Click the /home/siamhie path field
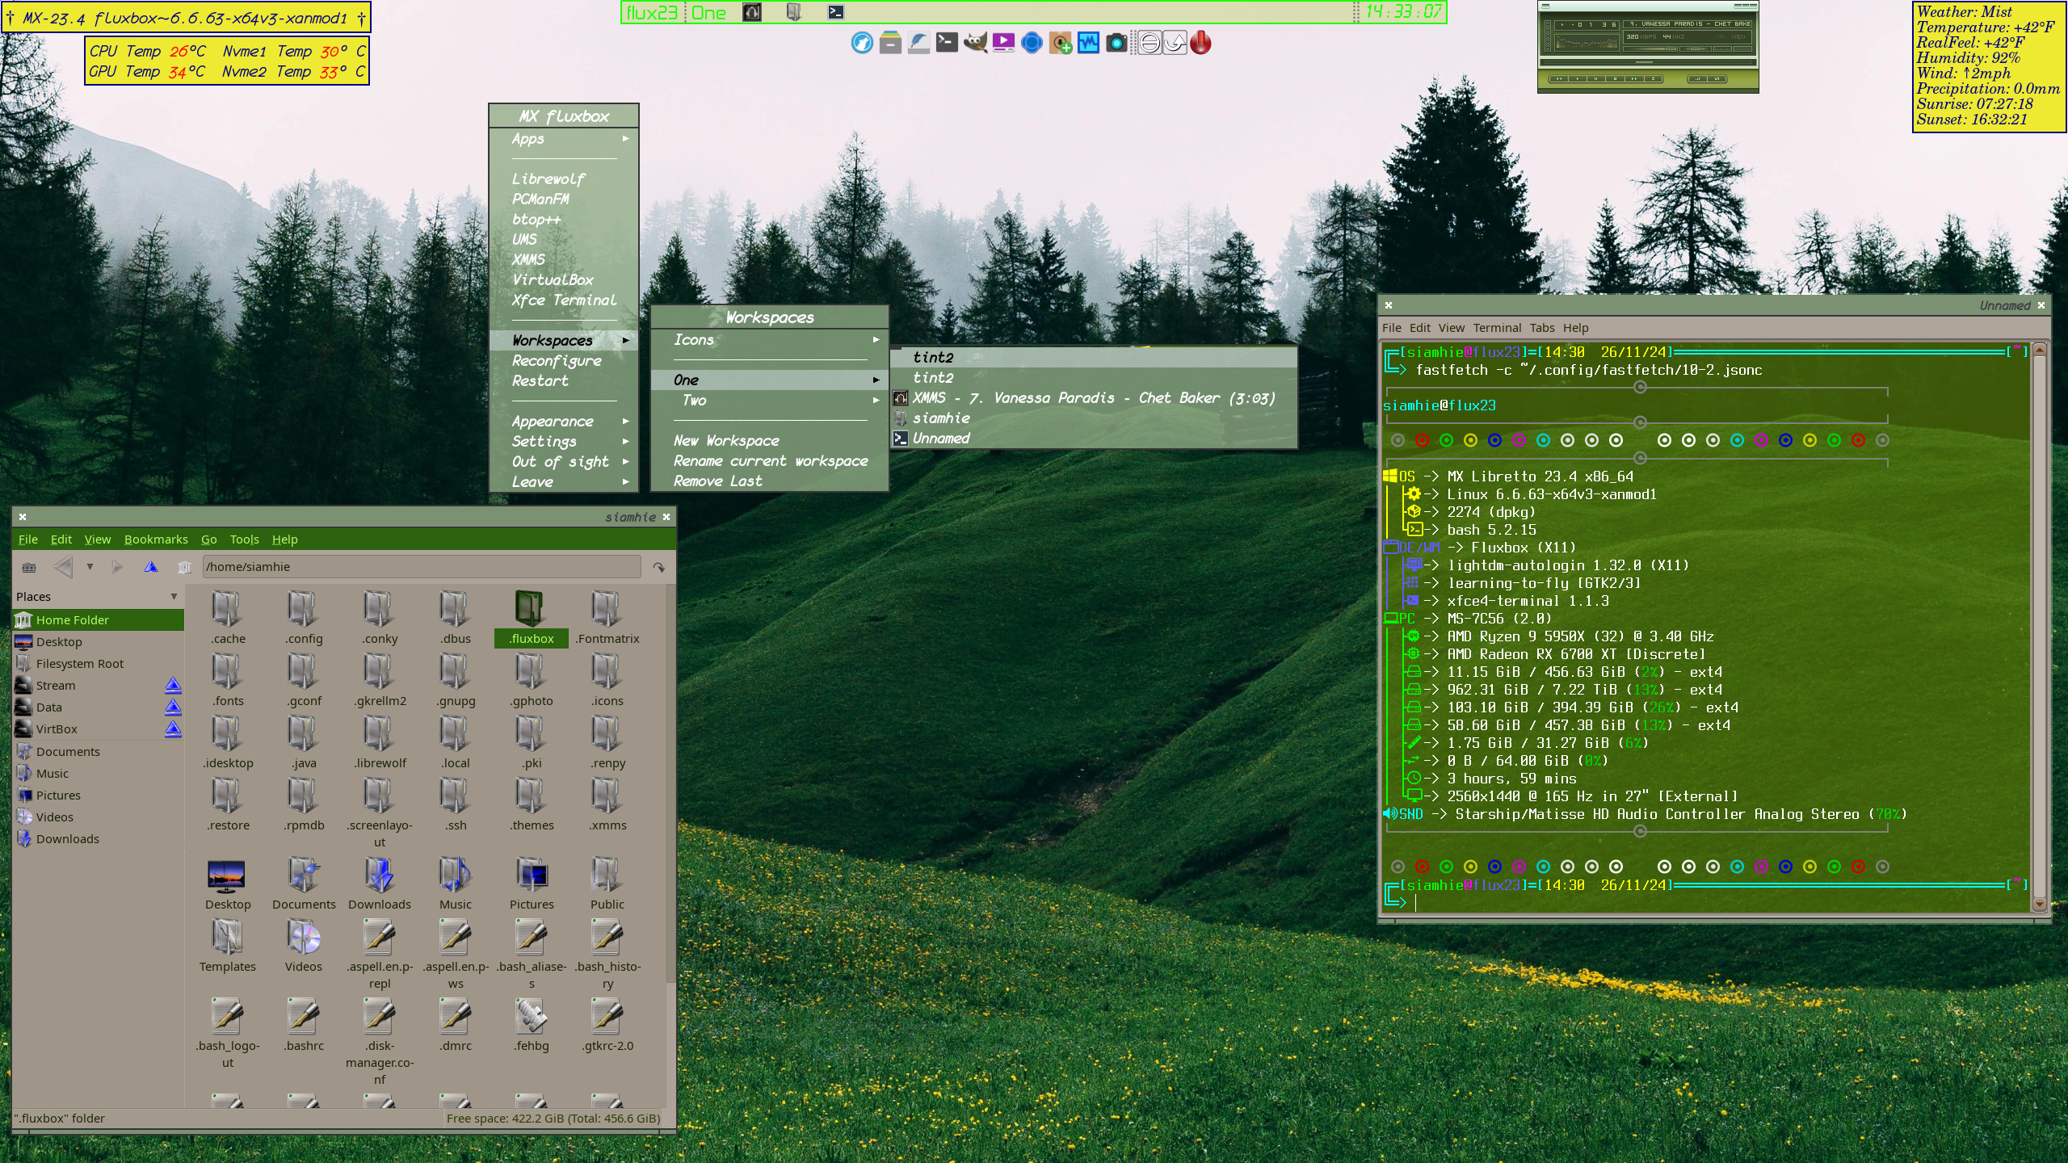 (422, 567)
